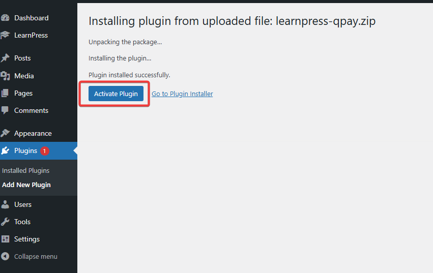Screen dimensions: 433x273
Task: Click the Dashboard gauge icon
Action: pyautogui.click(x=5, y=18)
